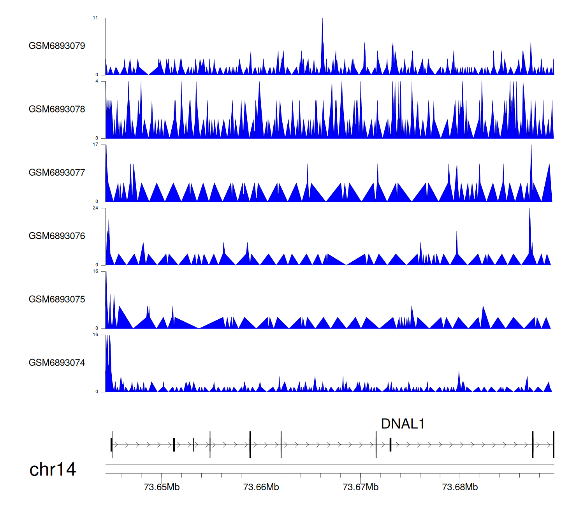Click the GSM6893075 track label
Screen dimensions: 584x514
pos(57,299)
